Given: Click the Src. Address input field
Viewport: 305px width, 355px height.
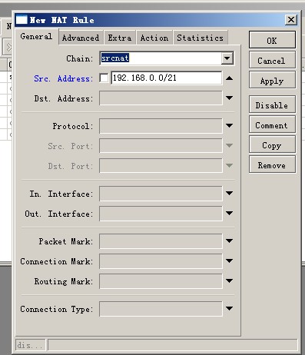Looking at the screenshot, I should click(x=167, y=78).
